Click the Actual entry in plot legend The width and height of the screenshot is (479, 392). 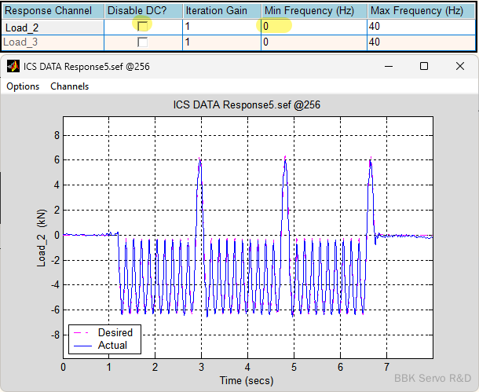pos(112,345)
